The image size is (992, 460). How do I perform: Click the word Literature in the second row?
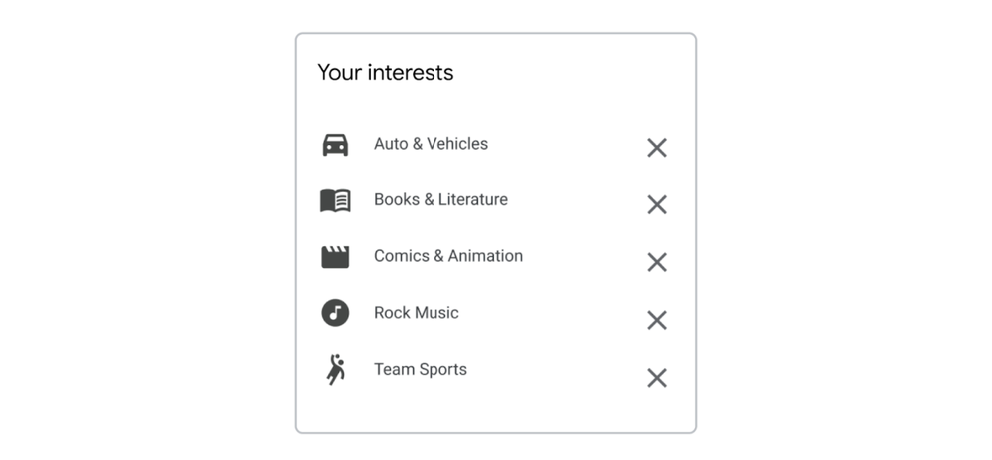point(473,200)
